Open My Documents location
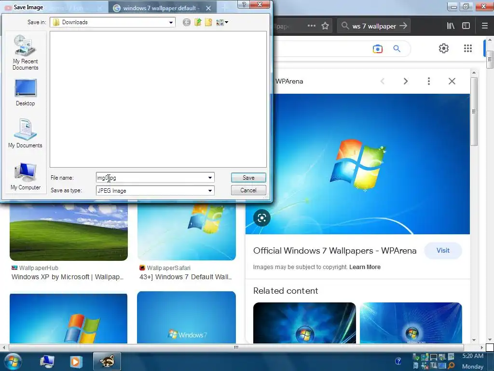 25,133
